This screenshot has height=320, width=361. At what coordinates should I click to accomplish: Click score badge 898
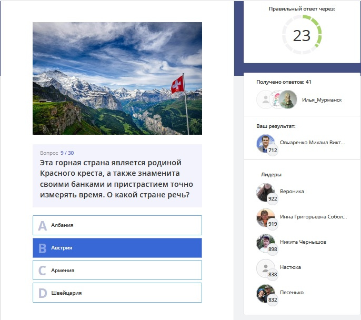(273, 249)
